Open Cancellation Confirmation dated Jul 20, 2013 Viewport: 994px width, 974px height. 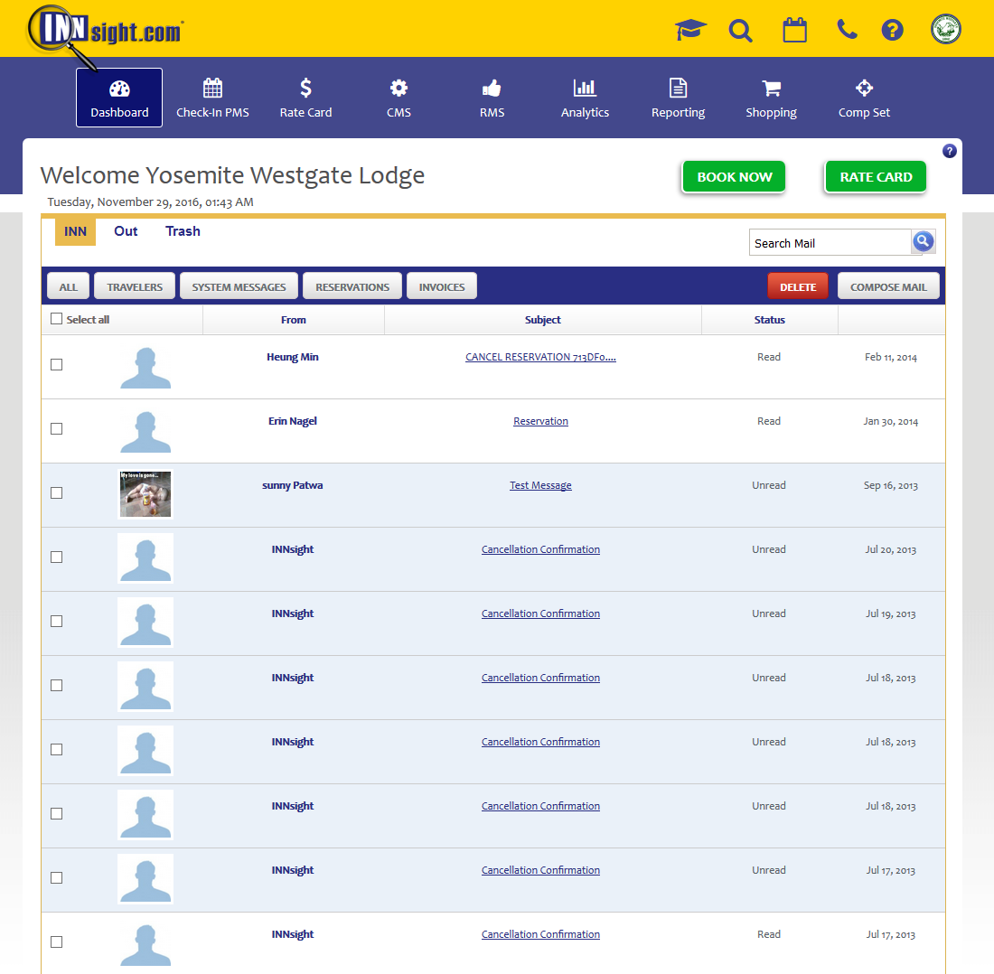[x=540, y=549]
